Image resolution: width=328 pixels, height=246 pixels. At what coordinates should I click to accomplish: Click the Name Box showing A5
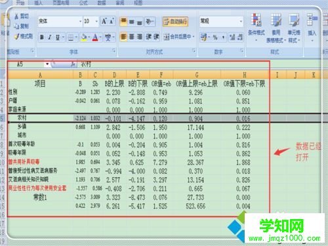[26, 64]
